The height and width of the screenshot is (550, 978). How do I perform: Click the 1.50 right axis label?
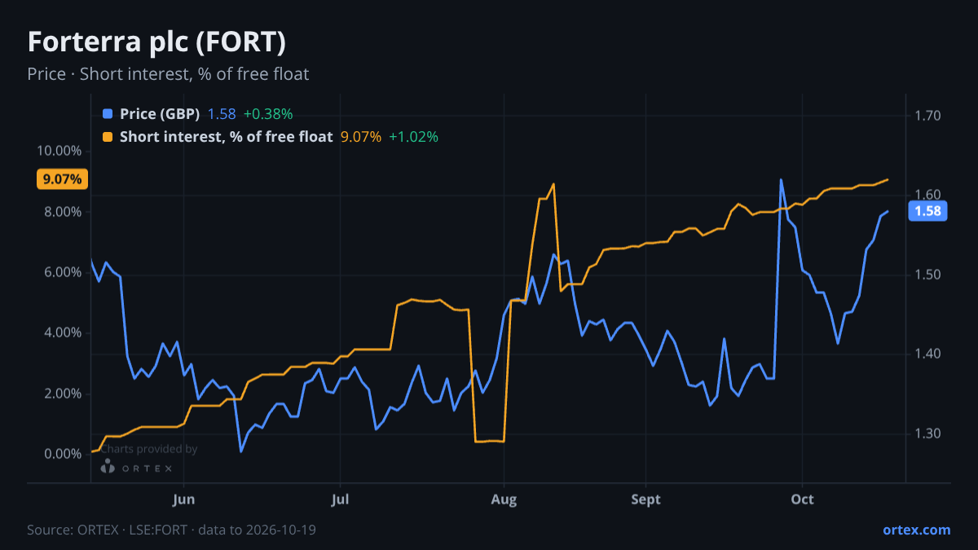[x=927, y=275]
